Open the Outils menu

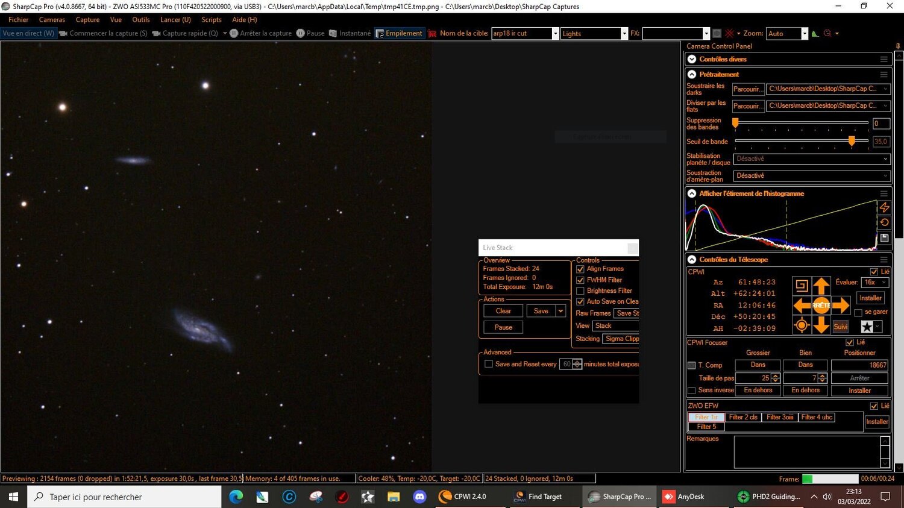click(x=140, y=19)
